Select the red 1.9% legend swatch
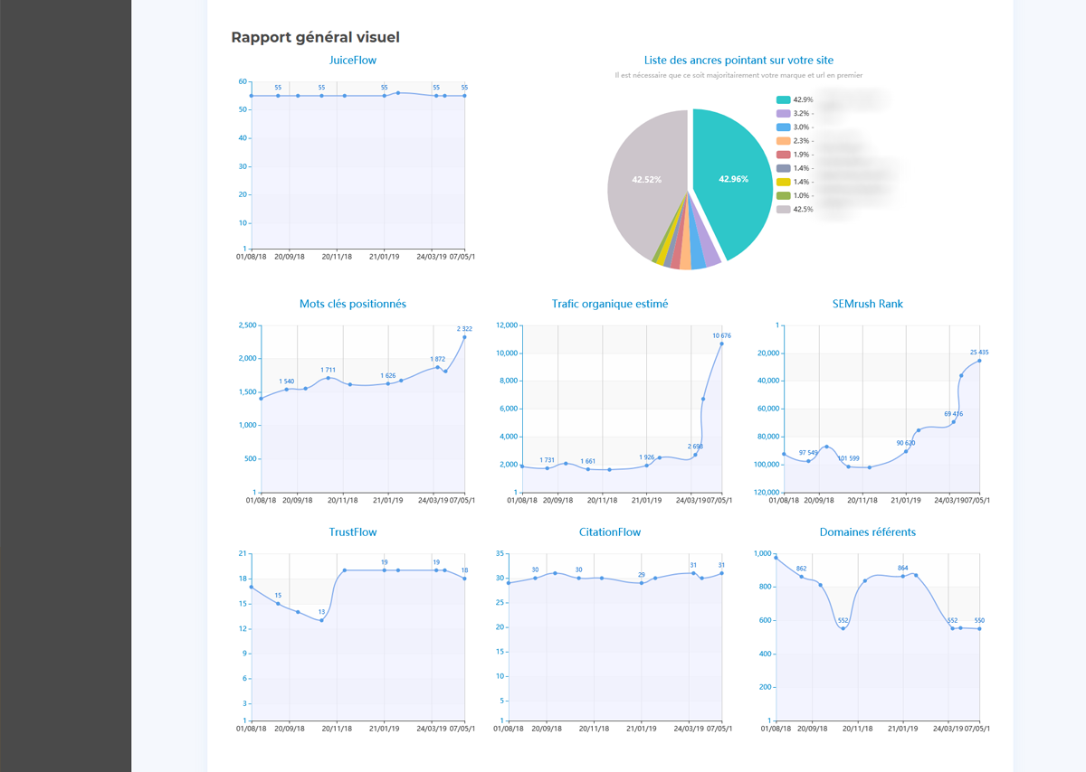 pyautogui.click(x=783, y=155)
